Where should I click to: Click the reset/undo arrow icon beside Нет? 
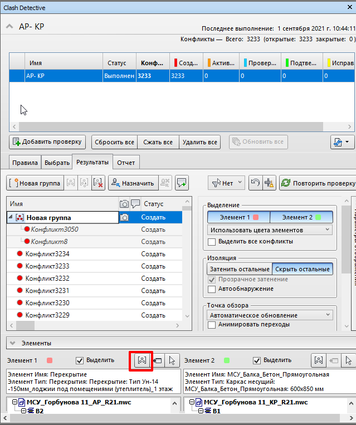[256, 182]
